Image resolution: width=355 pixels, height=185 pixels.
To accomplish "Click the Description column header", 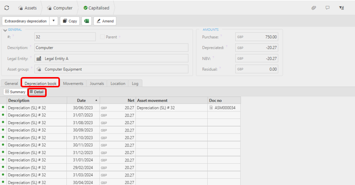I will [37, 101].
